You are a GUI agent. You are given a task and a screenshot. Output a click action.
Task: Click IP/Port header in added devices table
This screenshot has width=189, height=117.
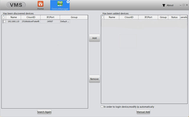pyautogui.click(x=148, y=17)
